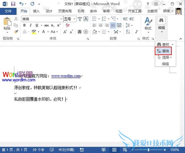The height and width of the screenshot is (153, 185).
Task: Open the phonetic guide (wén) tool
Action: [80, 19]
